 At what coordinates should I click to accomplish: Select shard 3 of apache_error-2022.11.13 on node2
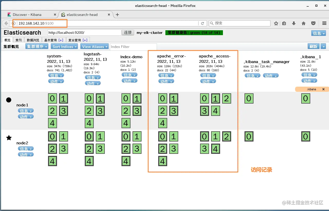[174, 149]
